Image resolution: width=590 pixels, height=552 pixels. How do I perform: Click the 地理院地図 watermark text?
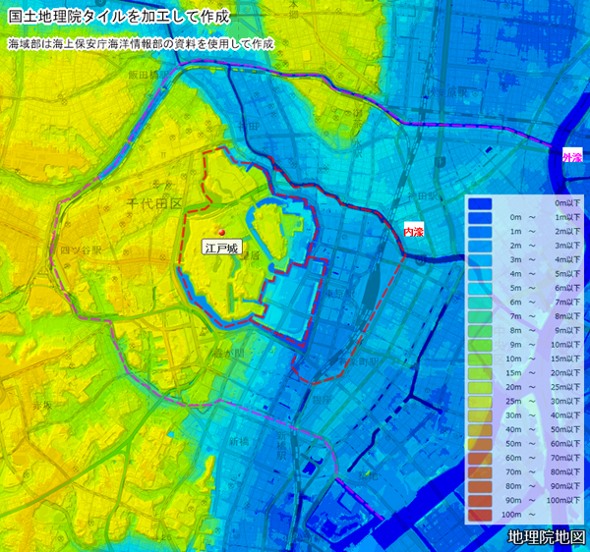(547, 537)
